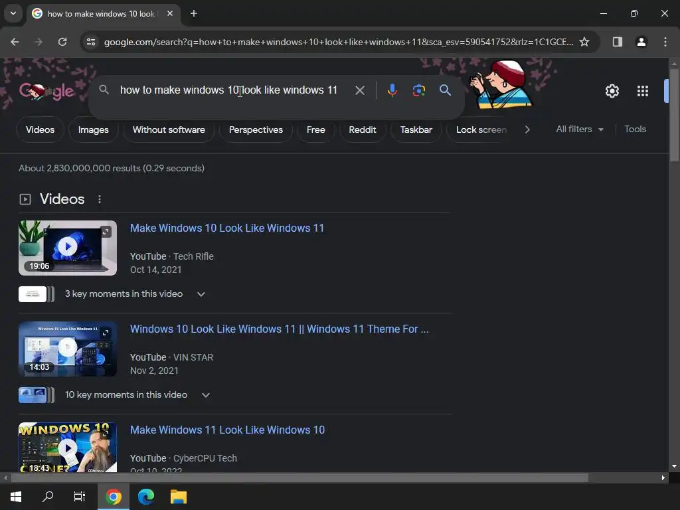Play the CyberCPU Tech video thumbnail
Viewport: 680px width, 510px height.
[68, 447]
